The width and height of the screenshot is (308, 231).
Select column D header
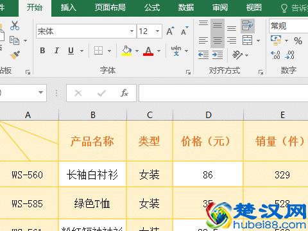(208, 115)
